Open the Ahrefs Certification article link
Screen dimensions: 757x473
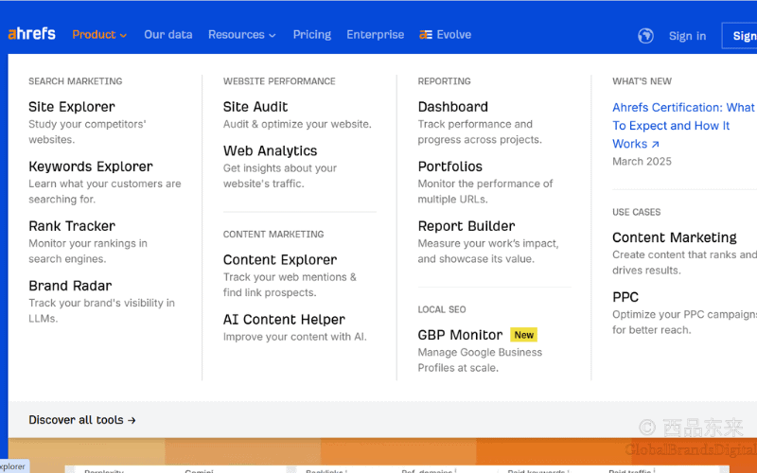point(683,126)
